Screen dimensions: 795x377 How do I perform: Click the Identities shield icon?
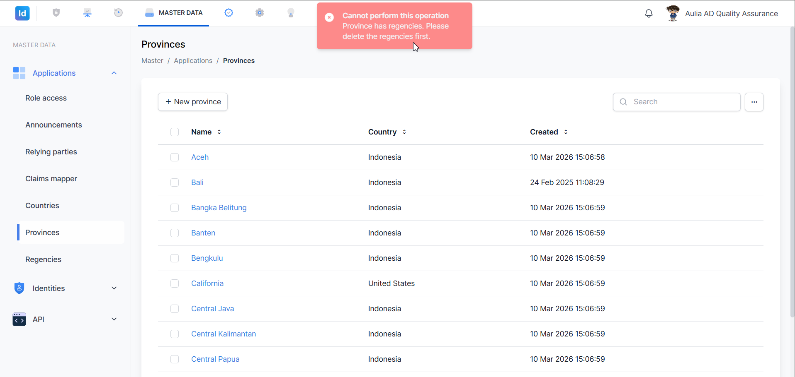click(x=19, y=288)
